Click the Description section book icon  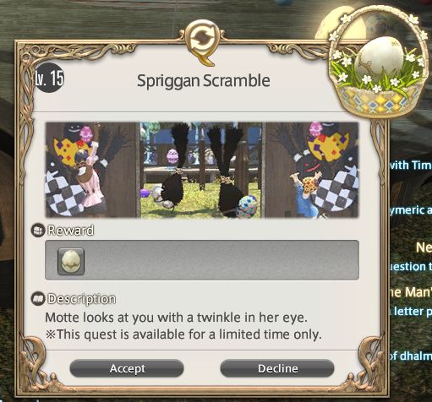click(38, 299)
